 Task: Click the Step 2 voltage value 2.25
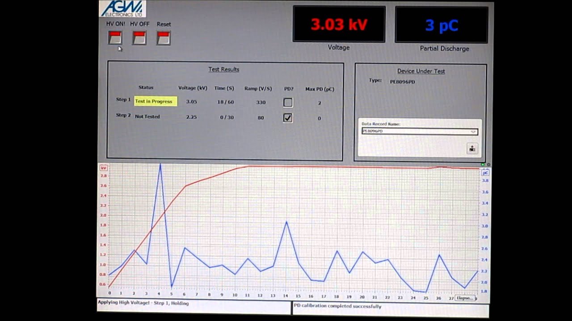click(x=191, y=117)
